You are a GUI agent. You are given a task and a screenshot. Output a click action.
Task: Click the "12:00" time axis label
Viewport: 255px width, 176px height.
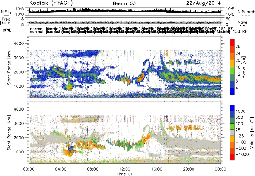click(125, 169)
